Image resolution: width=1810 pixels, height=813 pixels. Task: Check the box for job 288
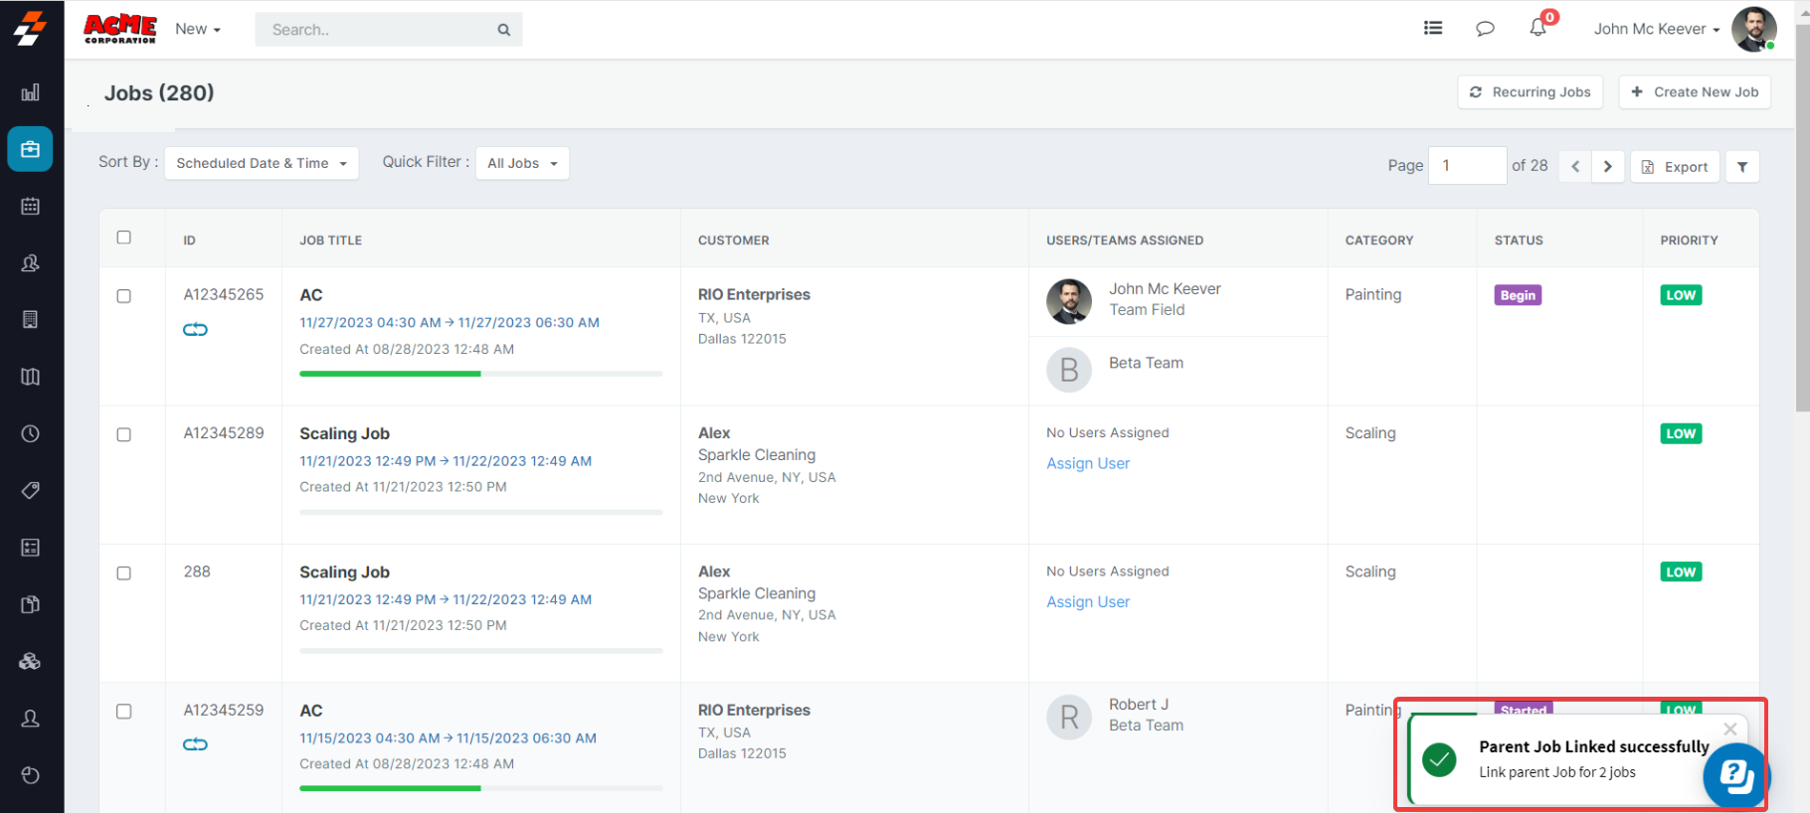coord(124,573)
